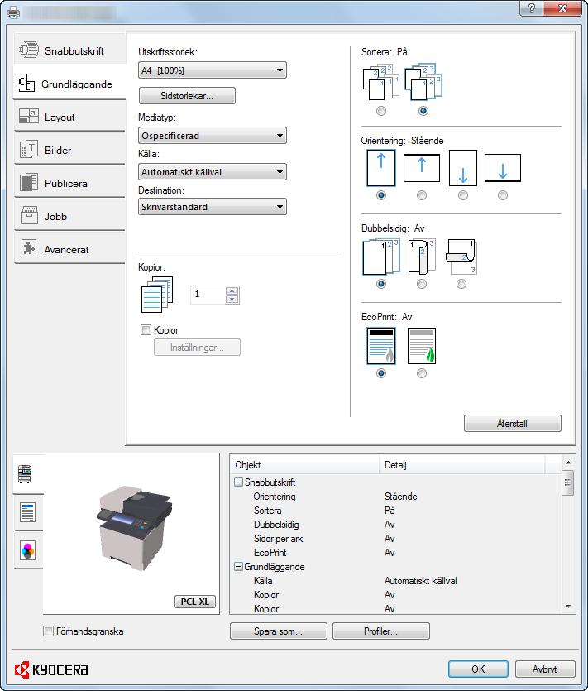Click the duplex long-edge flip icon
588x691 pixels.
(422, 257)
